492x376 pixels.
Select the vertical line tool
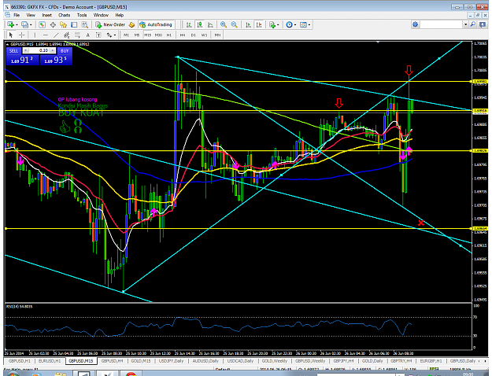[35, 35]
